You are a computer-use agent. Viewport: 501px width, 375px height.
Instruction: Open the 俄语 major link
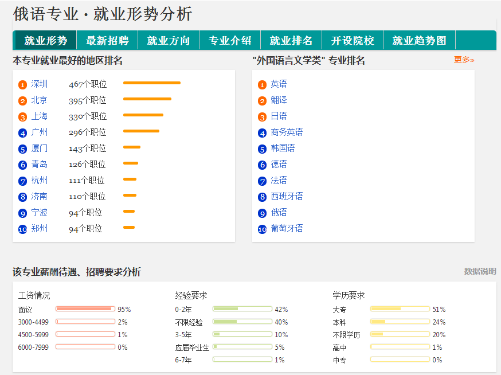279,213
